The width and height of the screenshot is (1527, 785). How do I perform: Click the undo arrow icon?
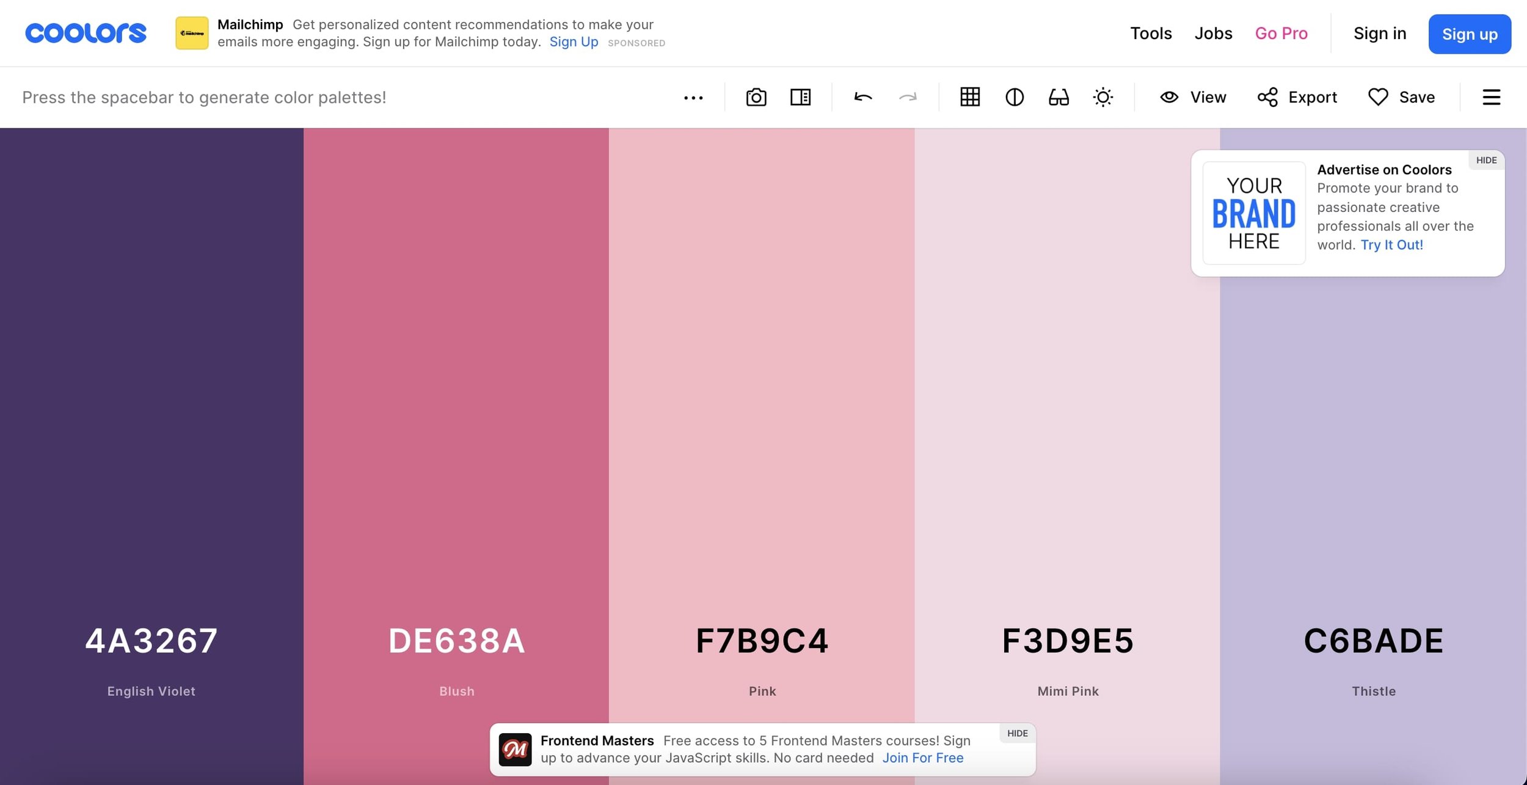(x=862, y=96)
